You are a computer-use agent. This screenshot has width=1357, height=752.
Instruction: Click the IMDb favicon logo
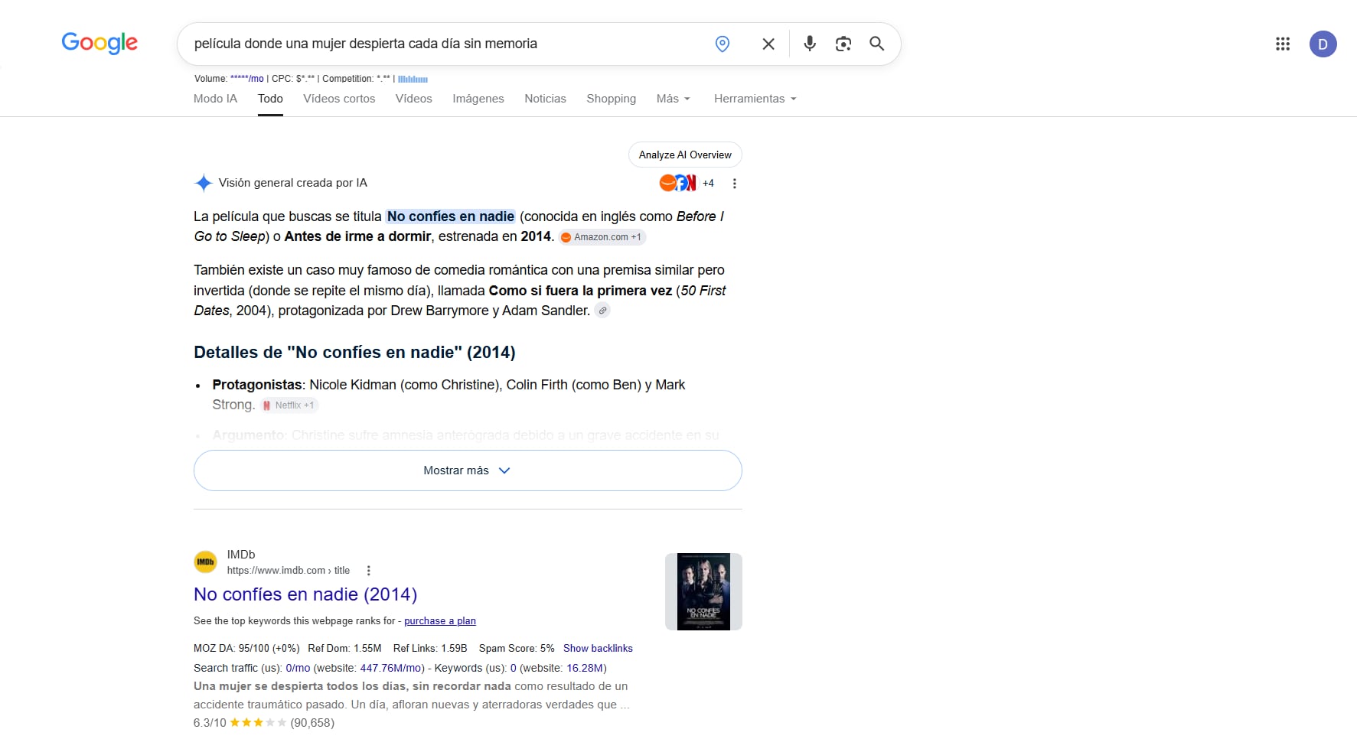(205, 562)
